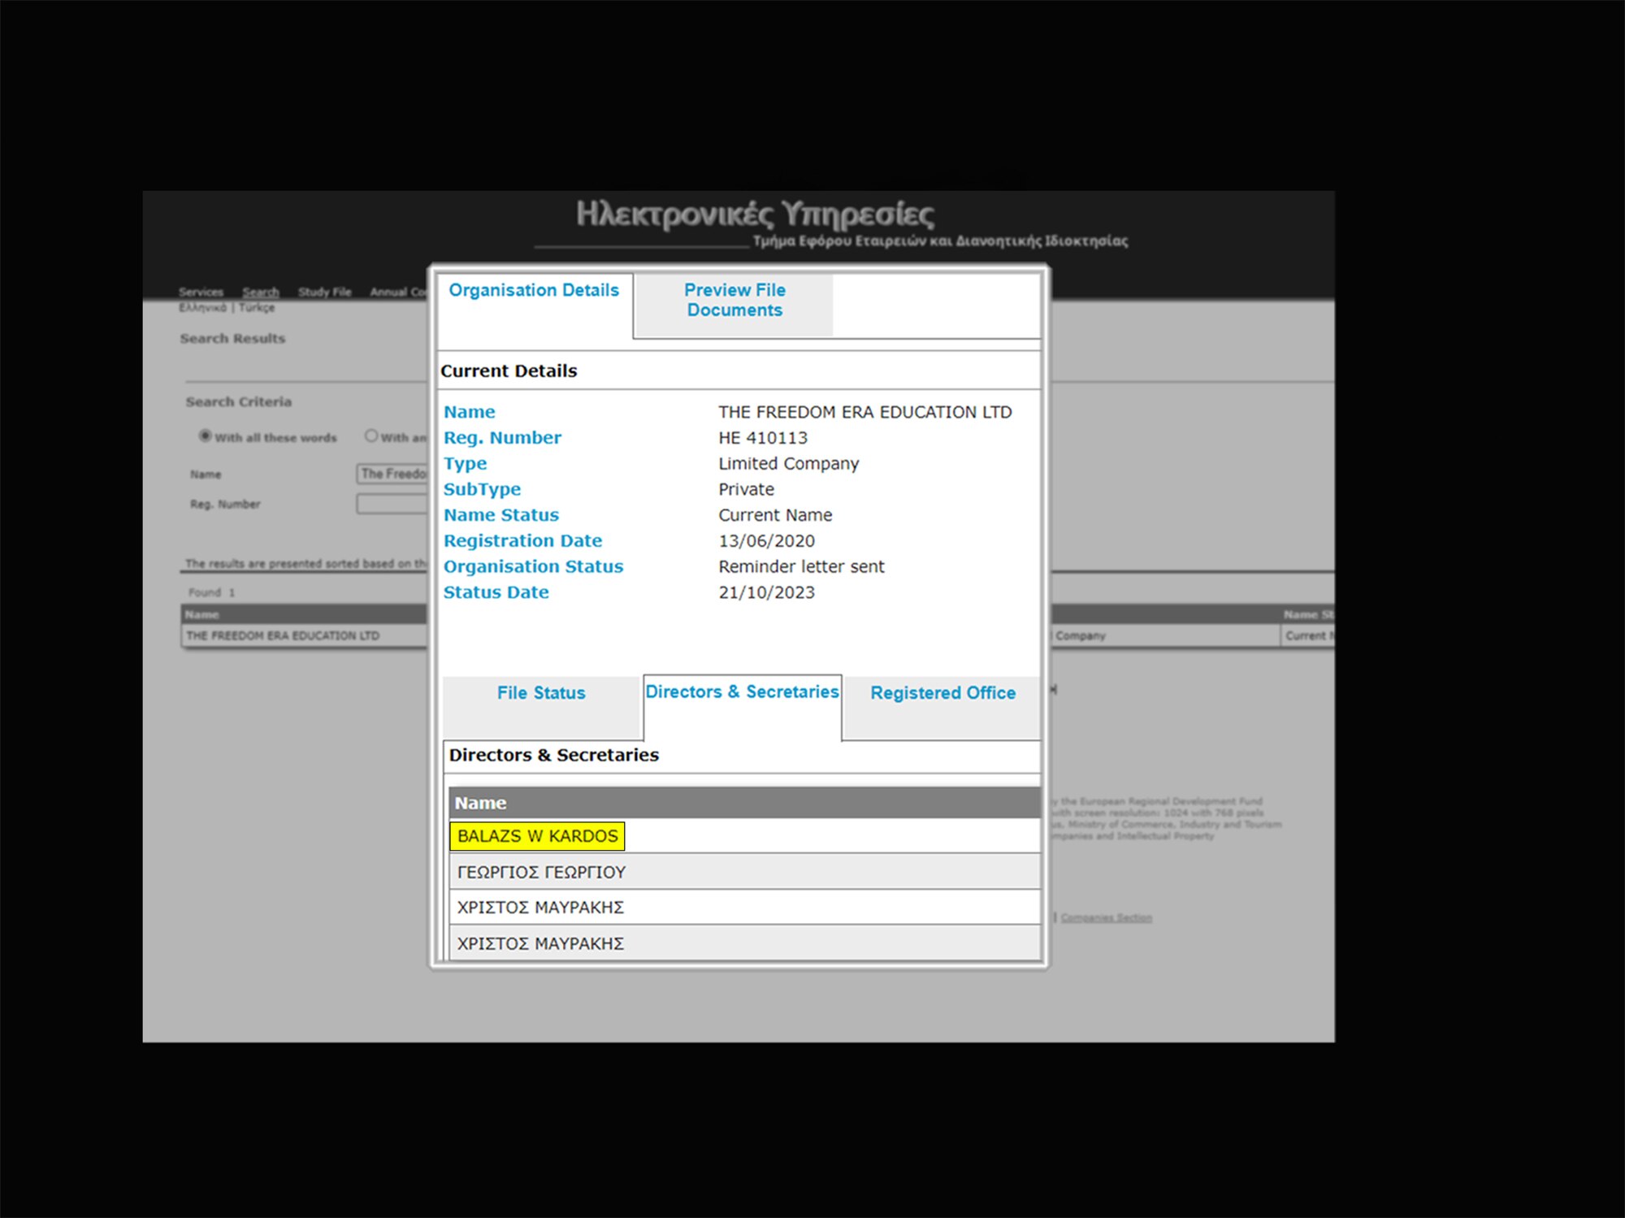The height and width of the screenshot is (1218, 1625).
Task: Choose the 'With any' search option radio button
Action: point(371,436)
